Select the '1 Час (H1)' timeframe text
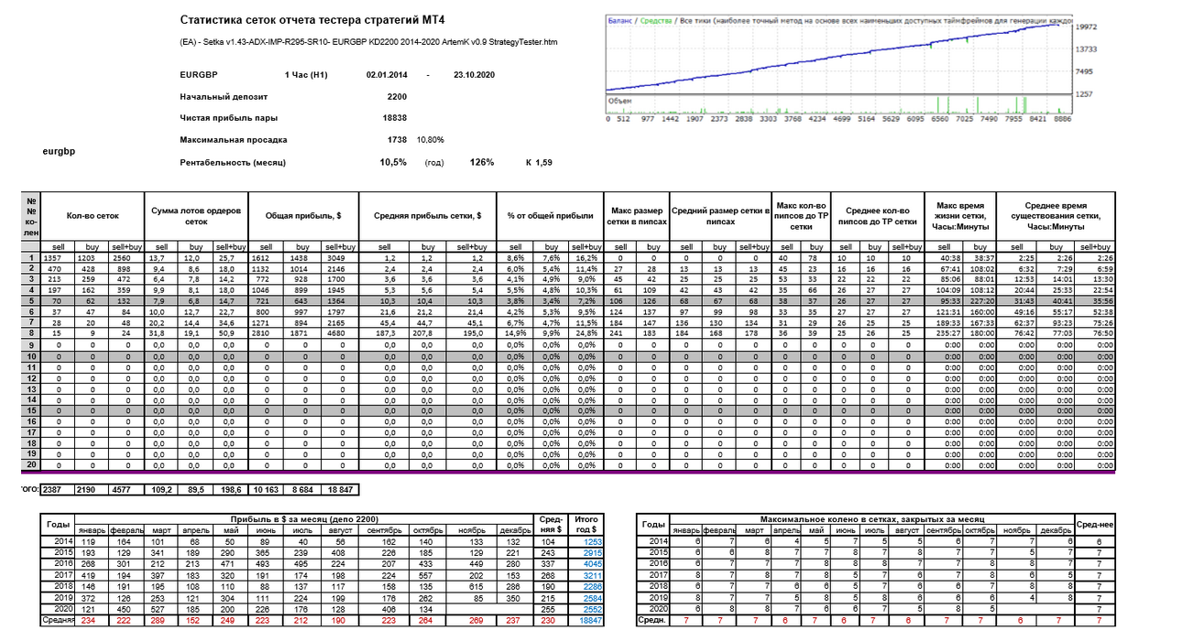This screenshot has height=641, width=1182. (x=305, y=74)
